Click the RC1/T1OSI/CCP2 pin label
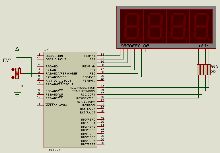This screenshot has height=153, width=220. coord(84,91)
